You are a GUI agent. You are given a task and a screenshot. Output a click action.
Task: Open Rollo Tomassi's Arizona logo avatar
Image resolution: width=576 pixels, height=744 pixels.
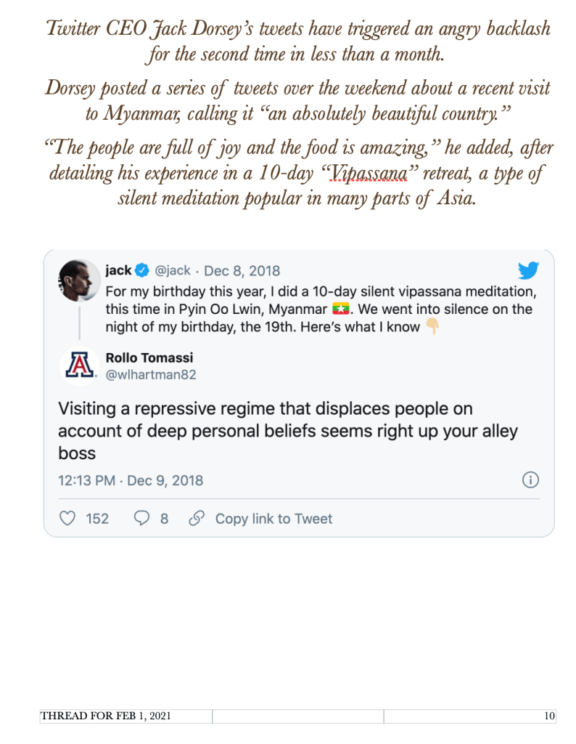(x=78, y=365)
